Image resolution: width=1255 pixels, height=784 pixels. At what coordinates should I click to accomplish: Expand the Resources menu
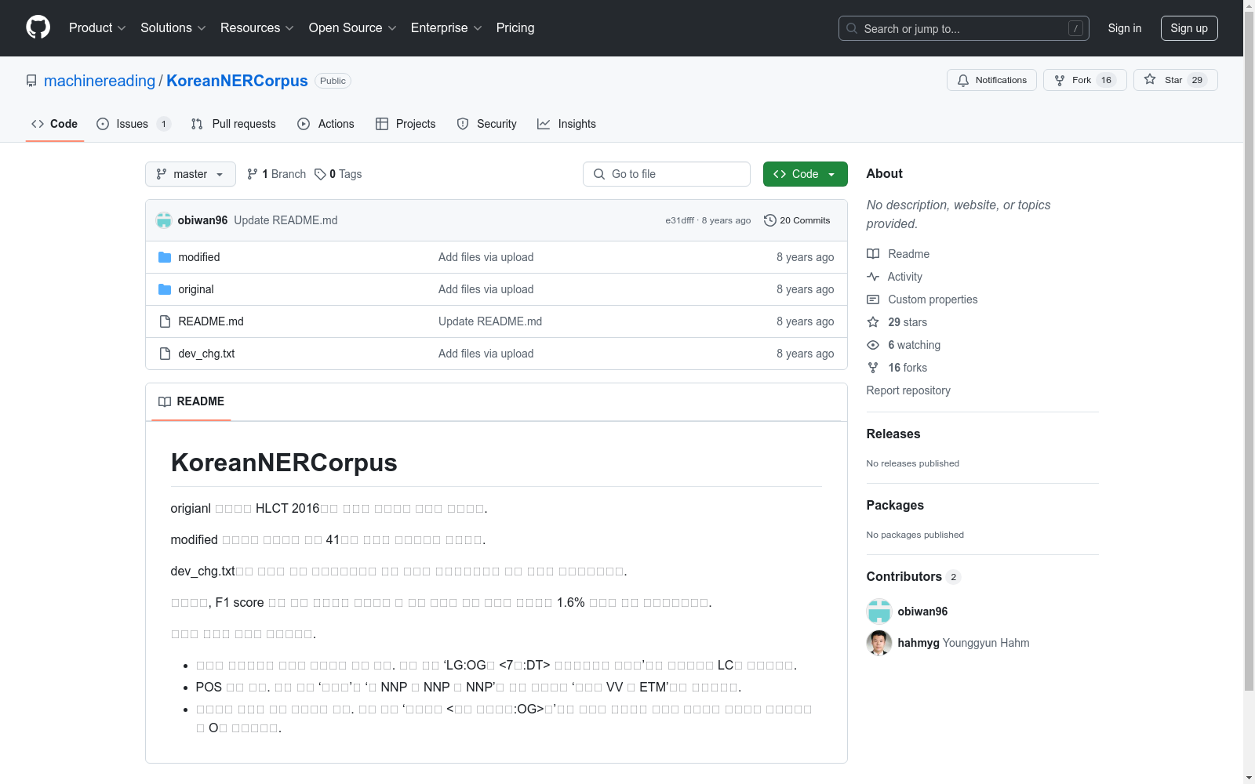257,28
